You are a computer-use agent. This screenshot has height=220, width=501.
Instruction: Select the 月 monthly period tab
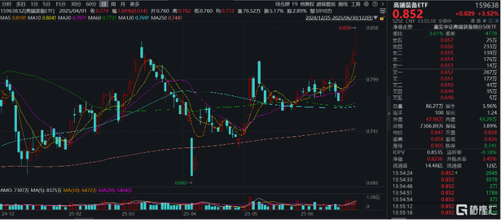[x=123, y=4]
